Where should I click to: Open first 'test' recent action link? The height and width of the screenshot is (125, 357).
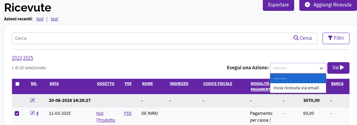pos(40,19)
